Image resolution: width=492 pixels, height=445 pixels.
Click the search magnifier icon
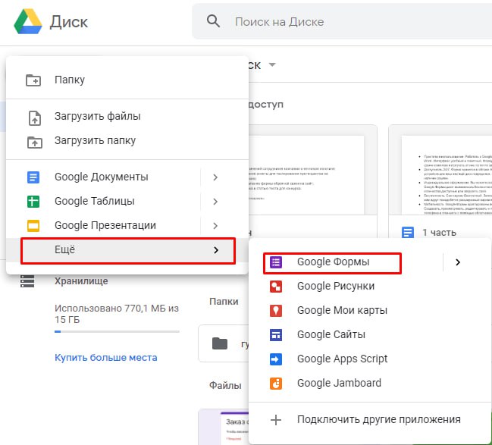coord(213,21)
